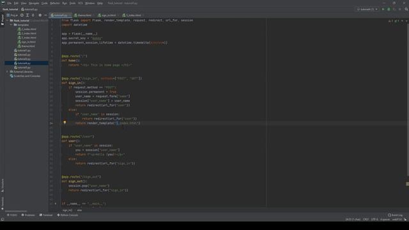Run the current configuration with the green play icon
Image resolution: width=409 pixels, height=230 pixels.
383,9
